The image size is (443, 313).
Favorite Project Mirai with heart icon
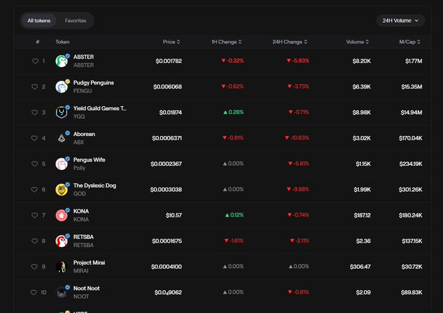tap(34, 266)
